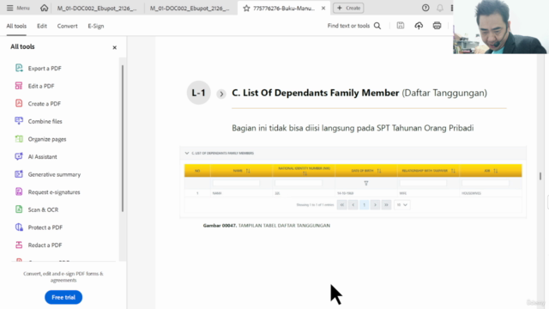Close the All tools panel
The image size is (549, 309).
(x=114, y=47)
